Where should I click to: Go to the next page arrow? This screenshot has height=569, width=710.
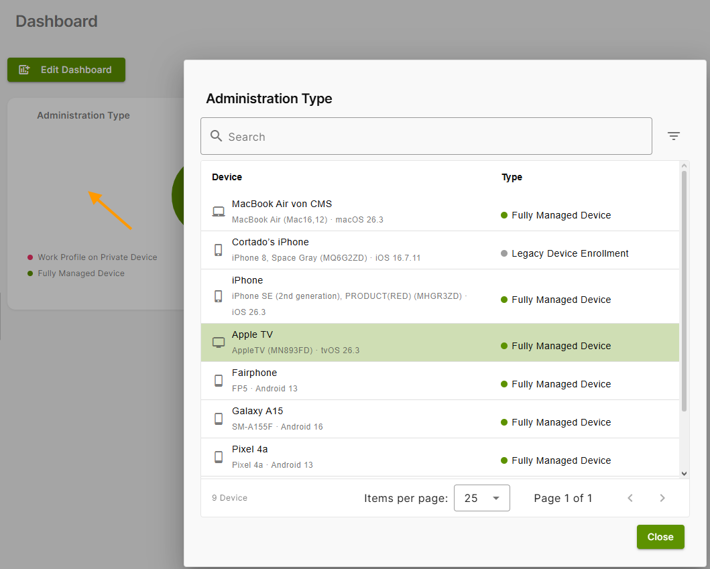pos(662,498)
